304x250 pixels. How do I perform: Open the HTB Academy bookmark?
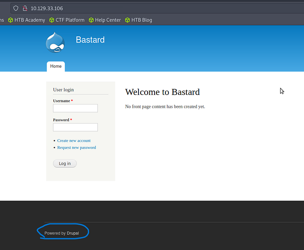(27, 20)
